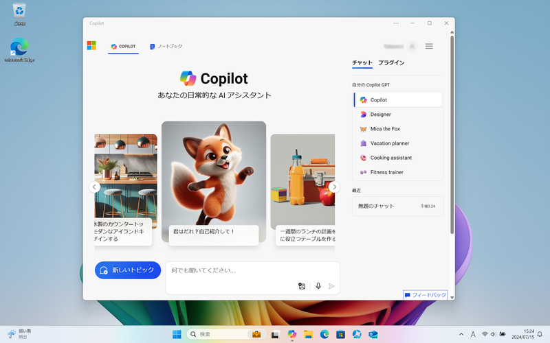
Task: Click the IME 'A' input mode indicator
Action: coord(473,334)
